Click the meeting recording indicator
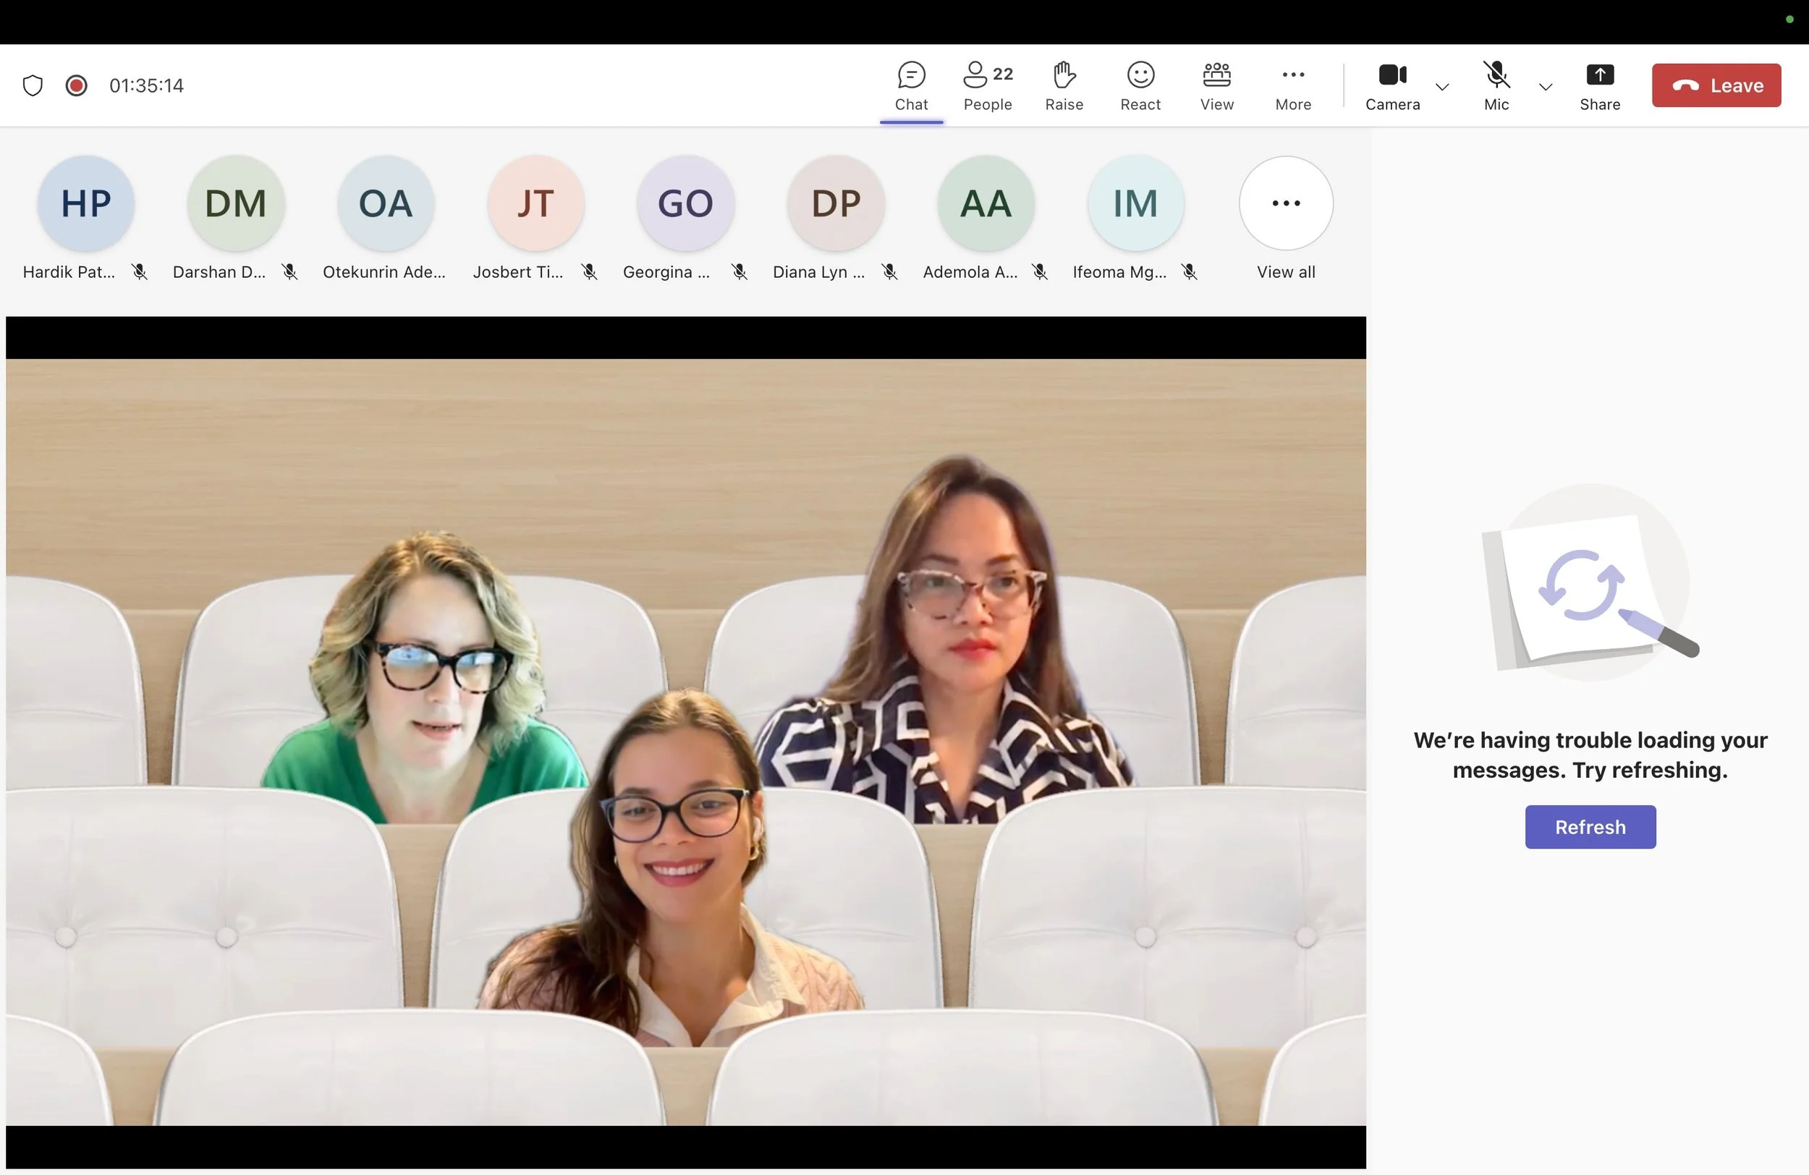Viewport: 1809px width, 1175px height. 76,85
